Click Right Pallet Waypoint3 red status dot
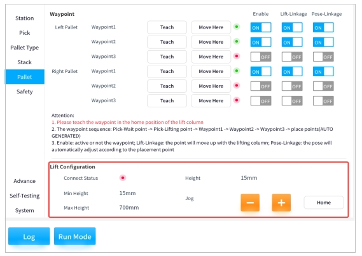Image resolution: width=362 pixels, height=256 pixels. pyautogui.click(x=237, y=100)
